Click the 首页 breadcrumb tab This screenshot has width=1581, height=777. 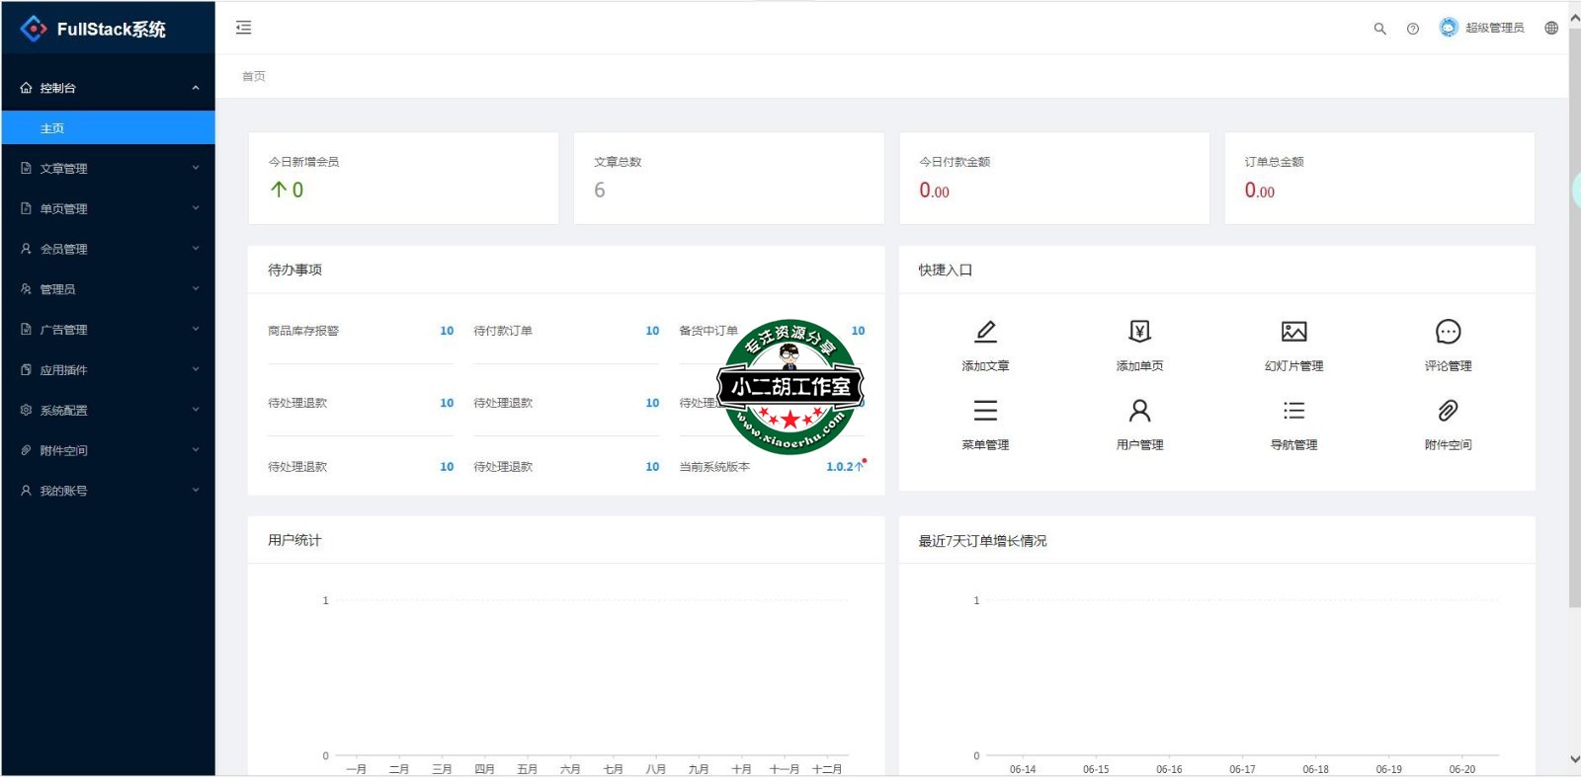coord(254,76)
